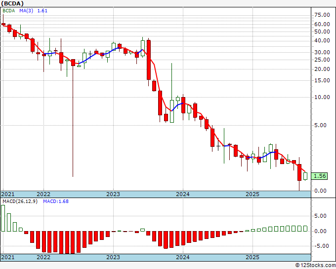Click the MACD(26,12,9) indicator label

(x=20, y=202)
